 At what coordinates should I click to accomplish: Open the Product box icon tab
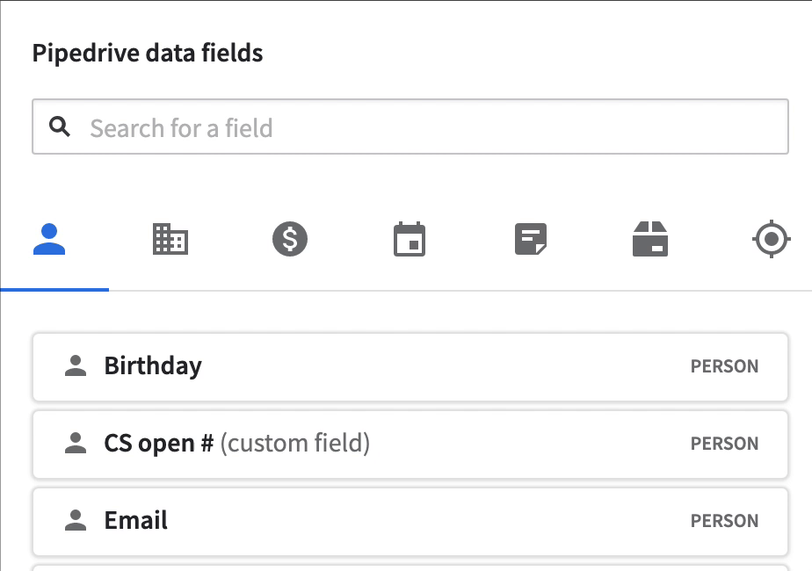coord(650,239)
